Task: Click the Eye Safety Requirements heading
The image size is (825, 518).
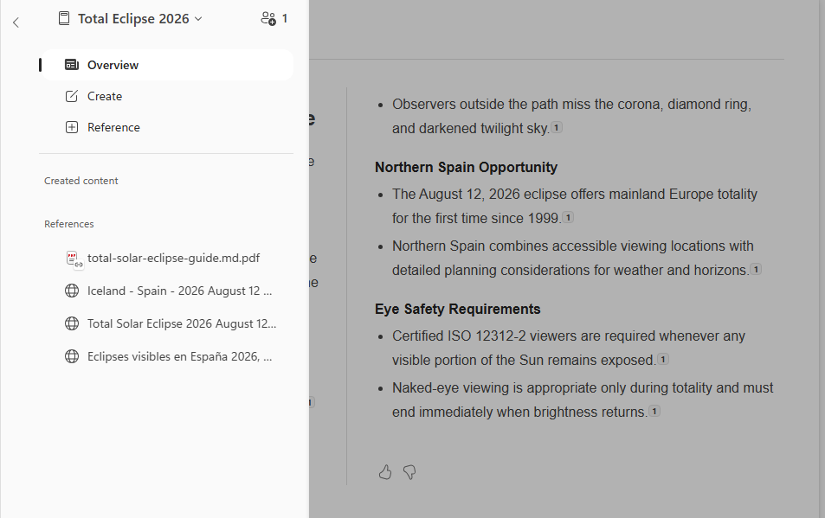Action: [457, 310]
